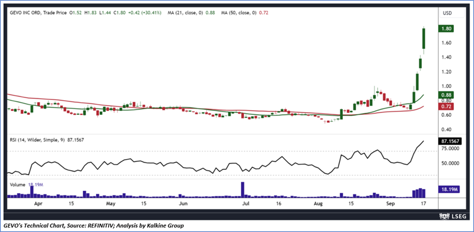This screenshot has height=232, width=474.
Task: Click the 1.60 price axis label
Action: [447, 43]
